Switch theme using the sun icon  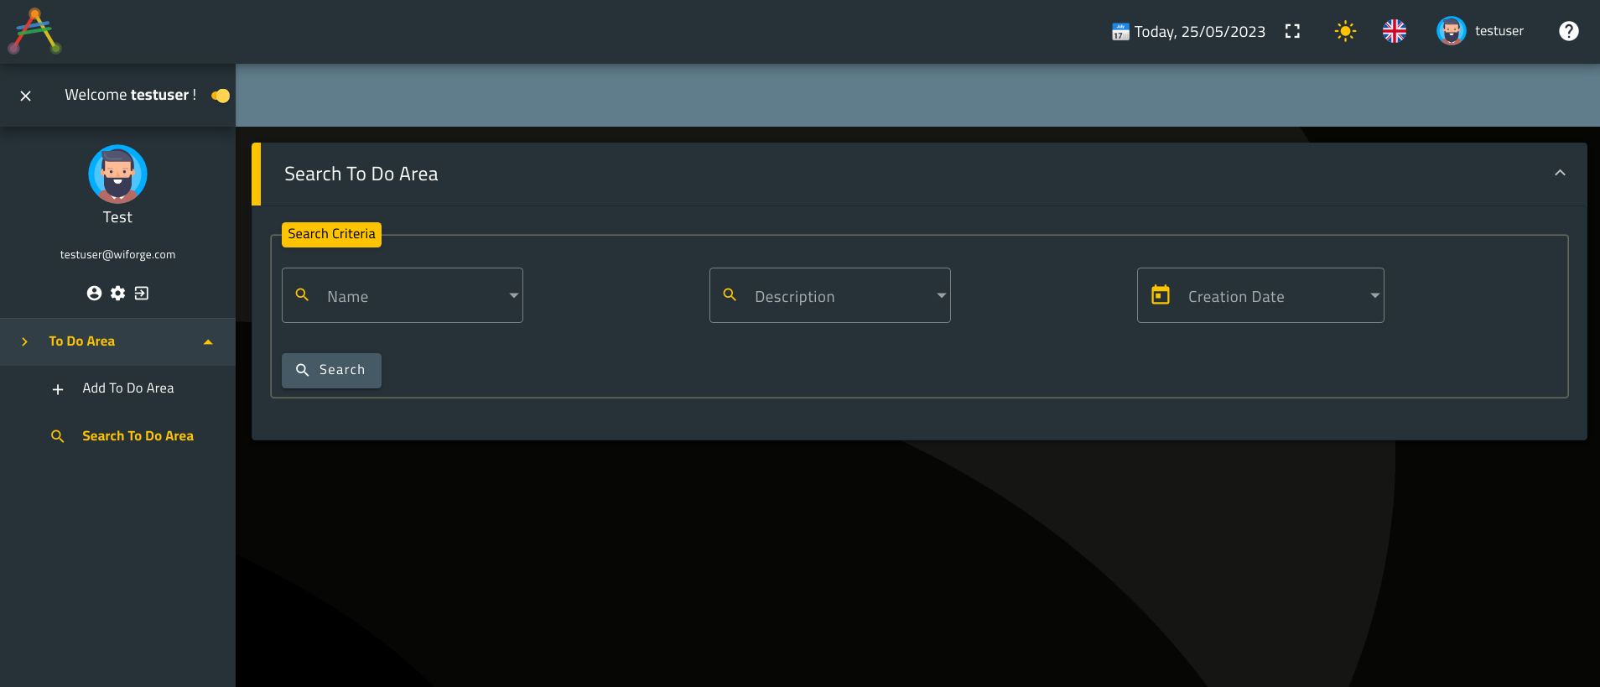click(1345, 32)
